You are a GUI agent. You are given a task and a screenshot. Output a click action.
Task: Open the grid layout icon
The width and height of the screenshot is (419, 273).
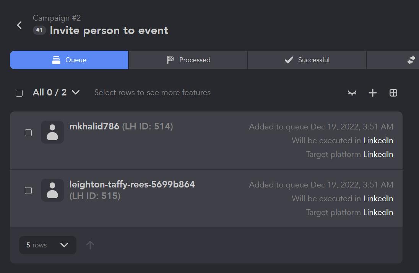click(393, 93)
